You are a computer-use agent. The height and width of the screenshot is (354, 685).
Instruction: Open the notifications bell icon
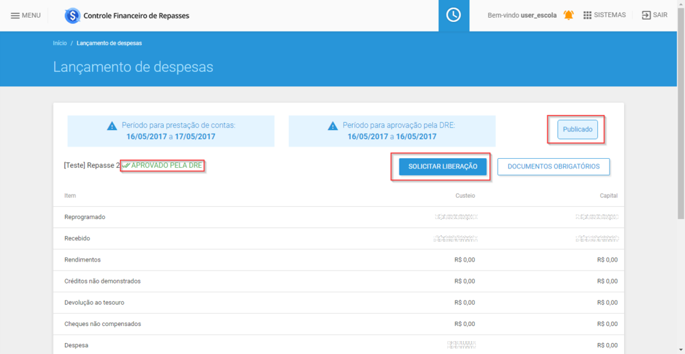click(569, 15)
